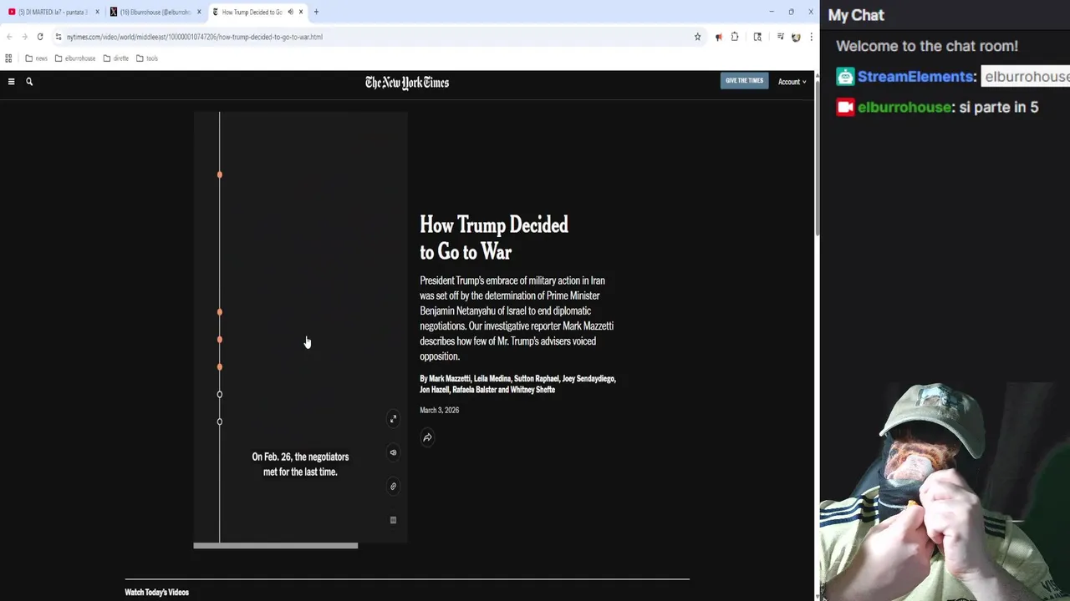
Task: Select the first hollow white timeline dot
Action: tap(220, 394)
